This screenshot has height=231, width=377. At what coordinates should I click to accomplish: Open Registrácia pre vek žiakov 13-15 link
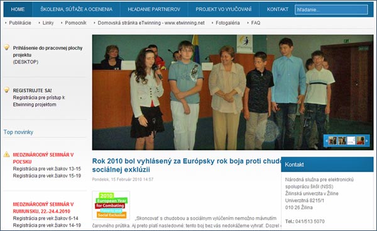47,169
